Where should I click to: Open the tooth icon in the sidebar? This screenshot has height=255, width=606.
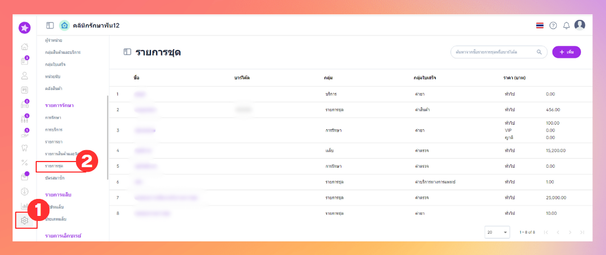point(24,148)
